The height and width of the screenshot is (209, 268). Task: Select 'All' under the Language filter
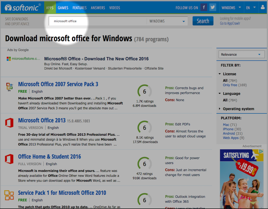click(225, 100)
